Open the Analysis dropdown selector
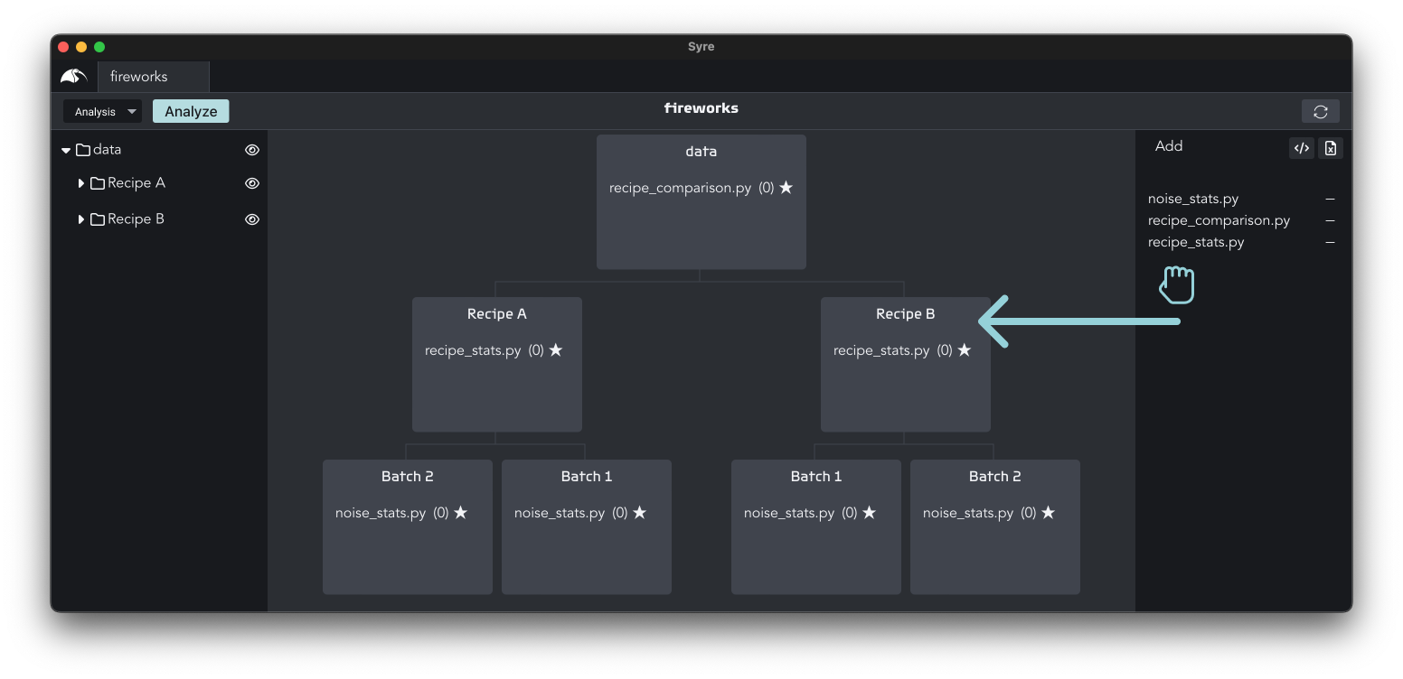Image resolution: width=1403 pixels, height=679 pixels. (x=103, y=111)
